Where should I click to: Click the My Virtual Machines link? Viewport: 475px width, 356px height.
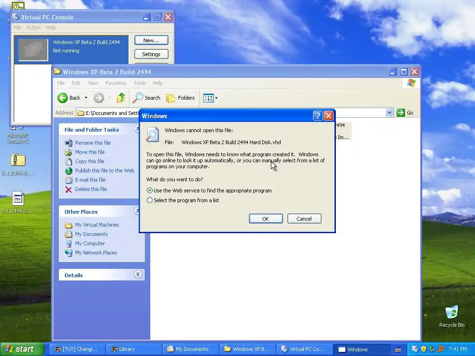pos(97,225)
